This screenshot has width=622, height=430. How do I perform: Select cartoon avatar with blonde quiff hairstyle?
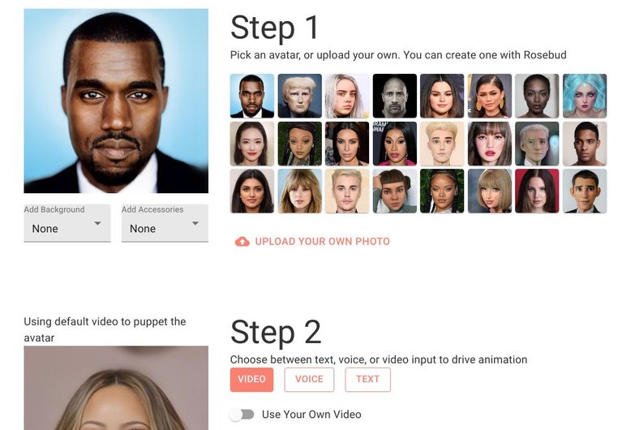click(442, 144)
